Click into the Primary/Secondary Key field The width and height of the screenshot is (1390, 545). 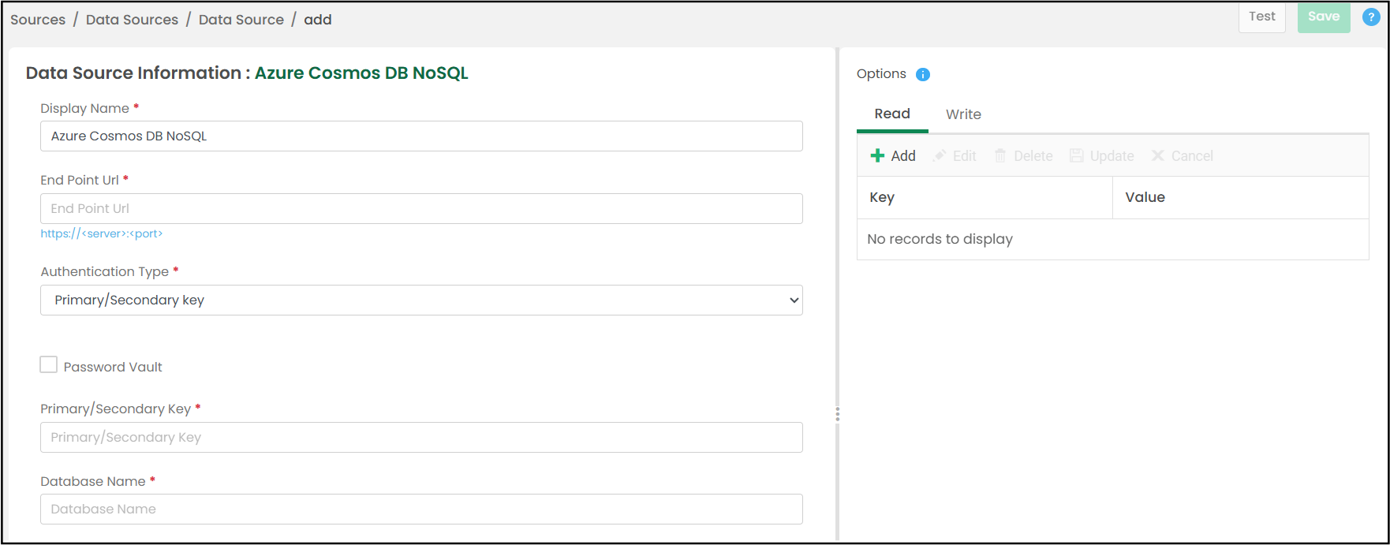point(421,437)
